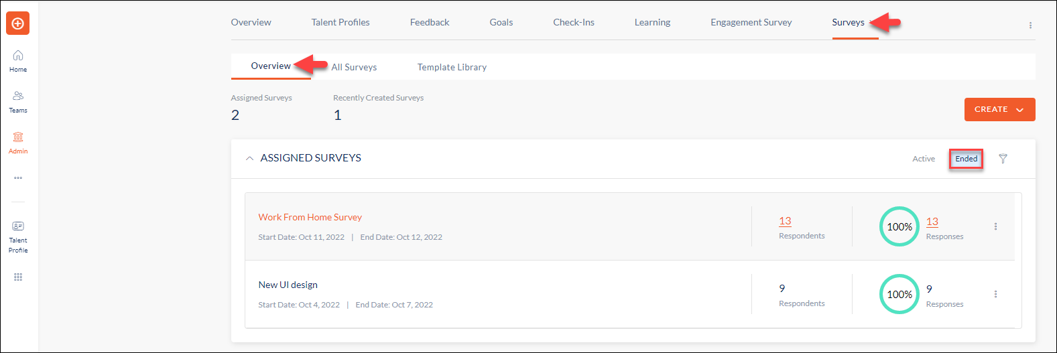The height and width of the screenshot is (353, 1057).
Task: Switch to the All Surveys sub-tab
Action: click(354, 67)
